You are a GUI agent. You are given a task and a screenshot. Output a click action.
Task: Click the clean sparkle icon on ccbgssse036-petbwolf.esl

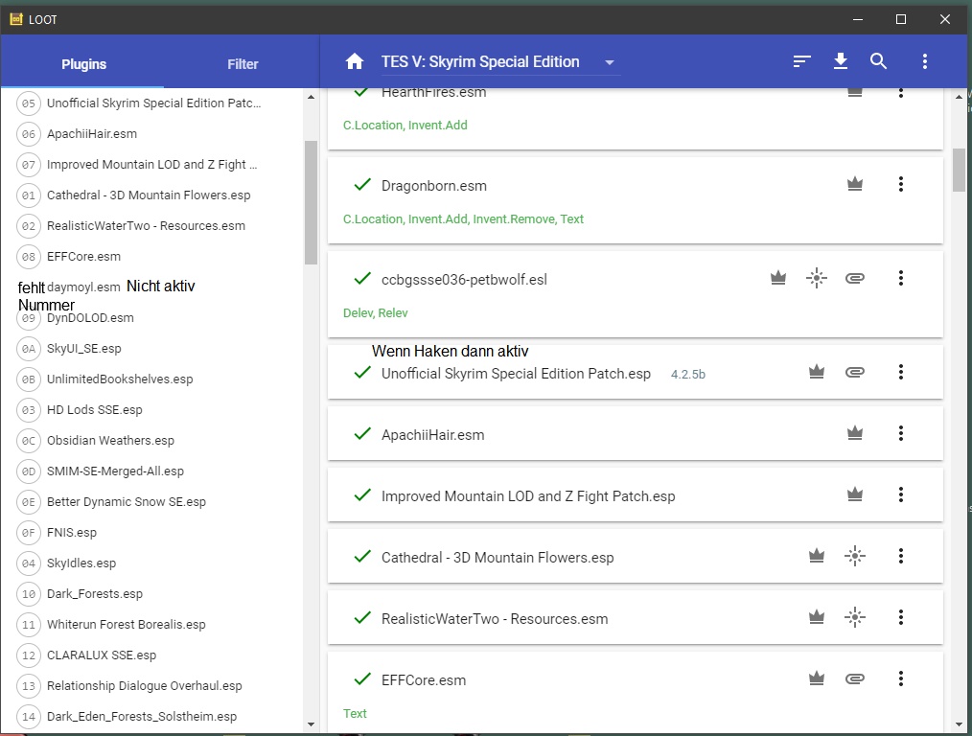click(817, 278)
